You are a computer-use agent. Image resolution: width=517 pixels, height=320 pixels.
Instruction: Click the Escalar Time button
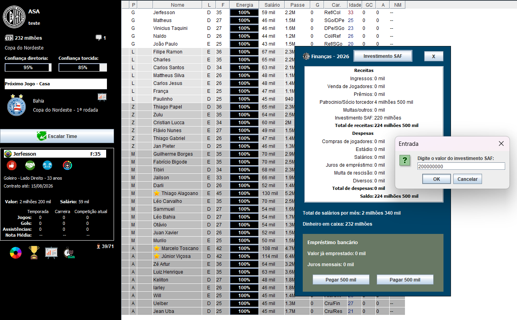(57, 136)
